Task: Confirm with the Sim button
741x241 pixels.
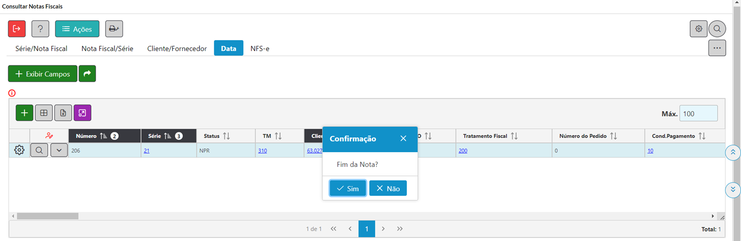Action: coord(348,188)
